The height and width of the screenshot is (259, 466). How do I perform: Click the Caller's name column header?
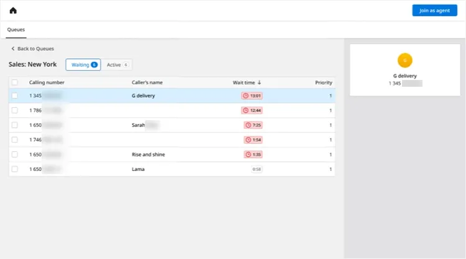point(147,82)
